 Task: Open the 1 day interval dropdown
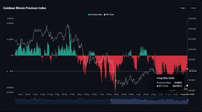coord(183,8)
